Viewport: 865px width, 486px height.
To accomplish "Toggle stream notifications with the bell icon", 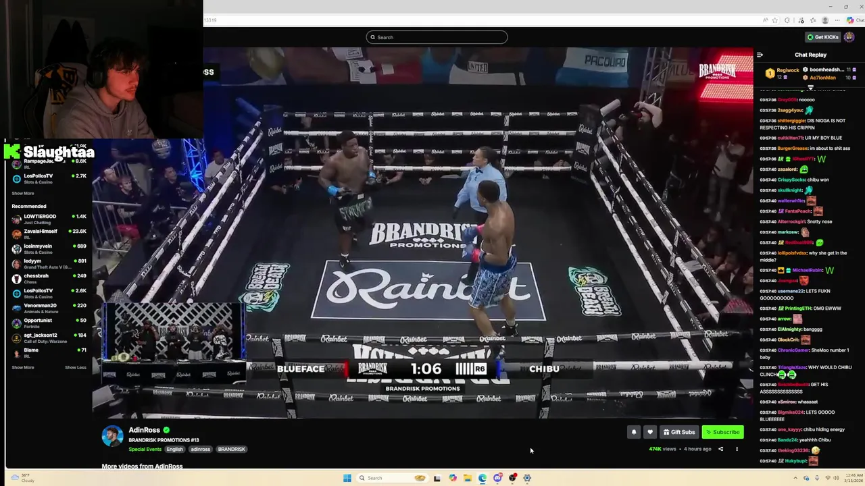I will pyautogui.click(x=634, y=432).
